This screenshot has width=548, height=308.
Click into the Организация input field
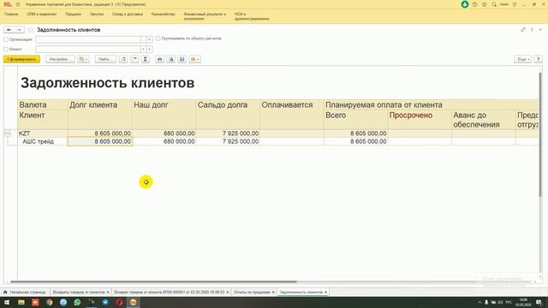coord(88,40)
